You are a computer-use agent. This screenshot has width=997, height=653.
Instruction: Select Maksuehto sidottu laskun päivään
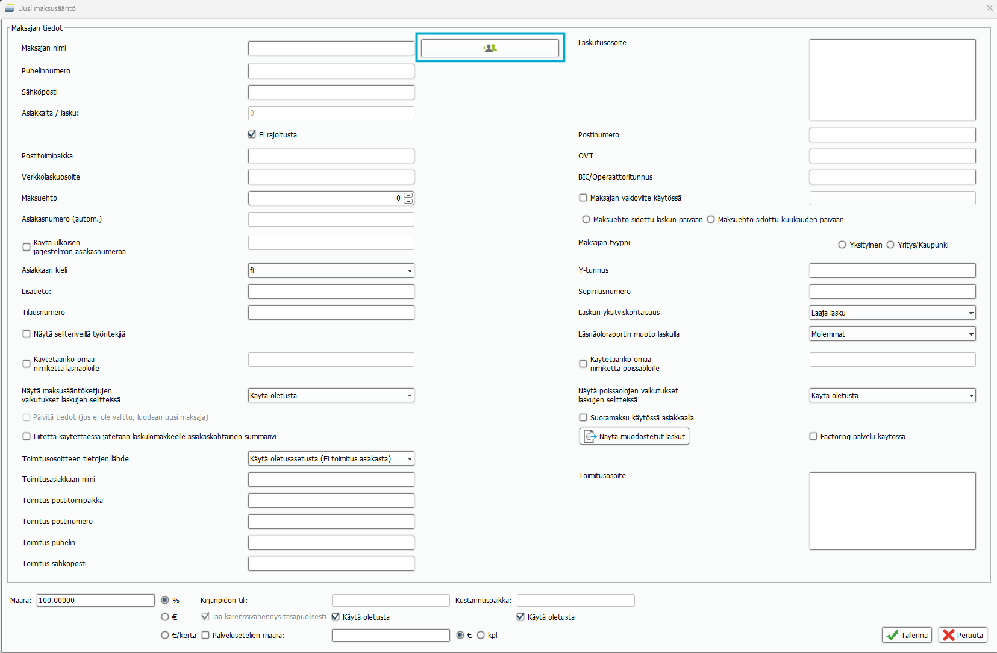[x=586, y=219]
